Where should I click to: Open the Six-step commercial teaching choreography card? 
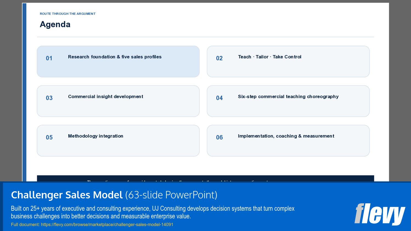click(x=288, y=101)
